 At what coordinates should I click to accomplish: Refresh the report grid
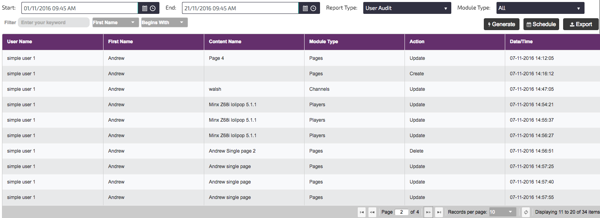click(526, 212)
